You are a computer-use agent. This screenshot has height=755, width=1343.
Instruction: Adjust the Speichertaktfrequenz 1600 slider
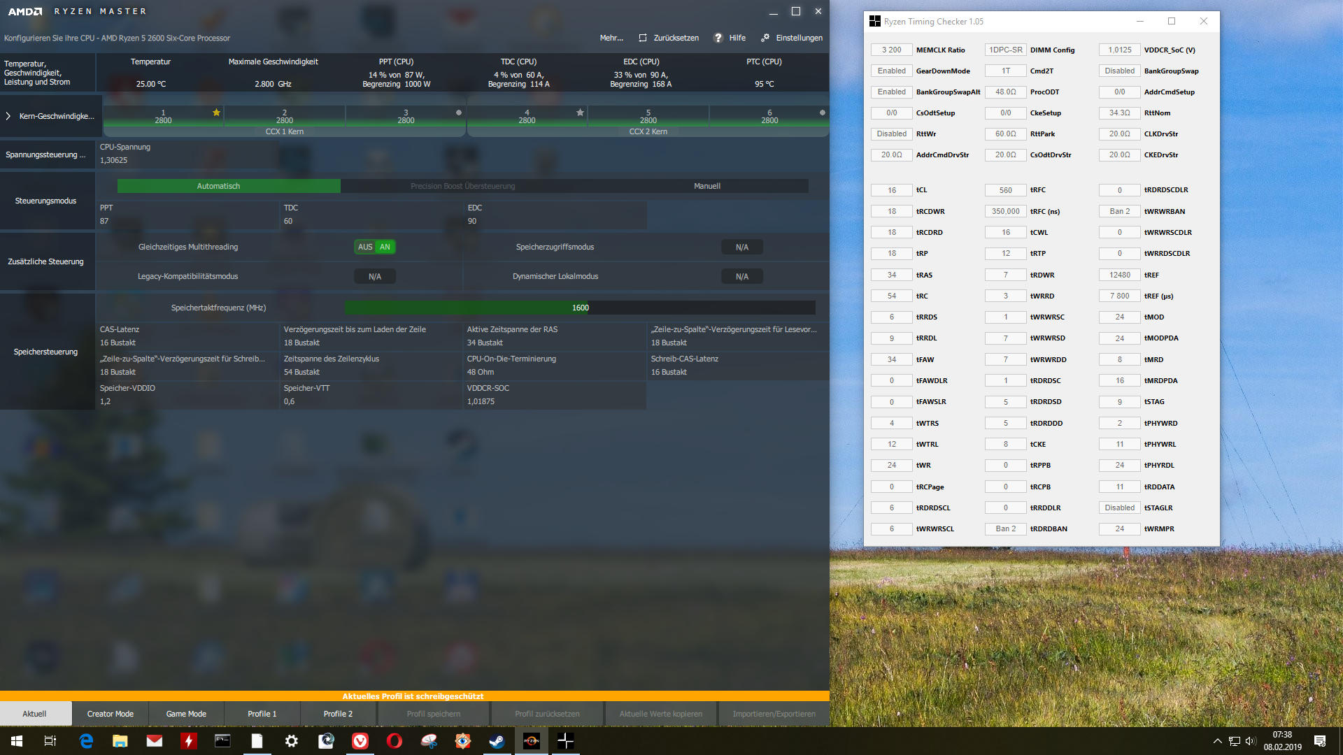click(x=580, y=308)
